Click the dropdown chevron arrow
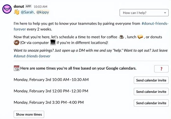The image size is (171, 119). click(x=165, y=13)
